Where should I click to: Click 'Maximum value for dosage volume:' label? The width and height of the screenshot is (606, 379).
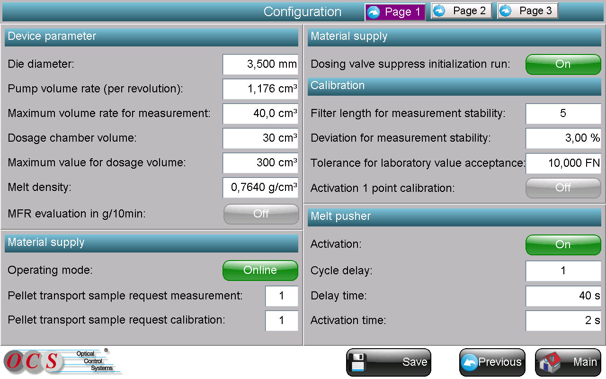click(97, 162)
